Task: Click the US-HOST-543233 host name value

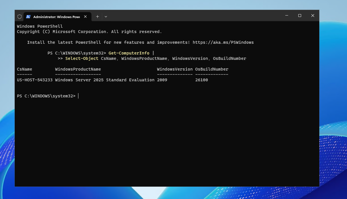Action: (x=35, y=80)
